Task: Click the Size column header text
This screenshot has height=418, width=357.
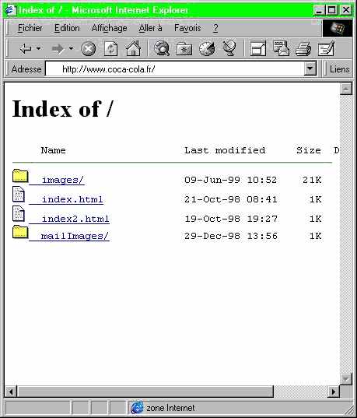Action: (x=309, y=150)
